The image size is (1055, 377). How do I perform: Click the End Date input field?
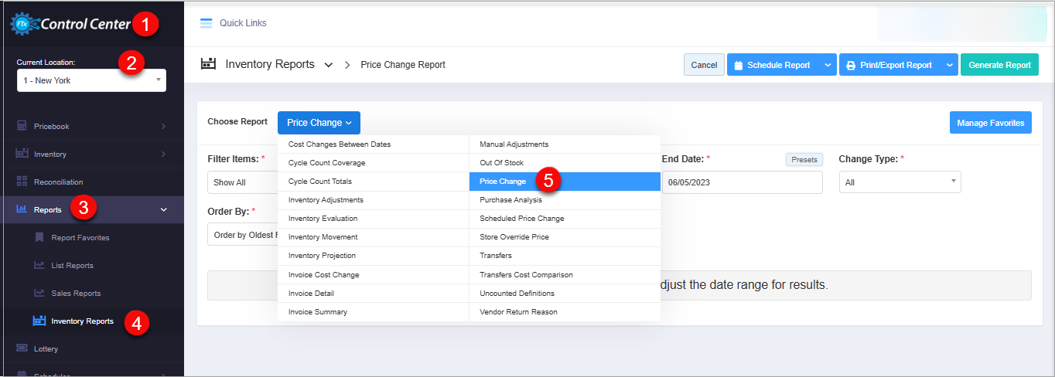coord(741,182)
